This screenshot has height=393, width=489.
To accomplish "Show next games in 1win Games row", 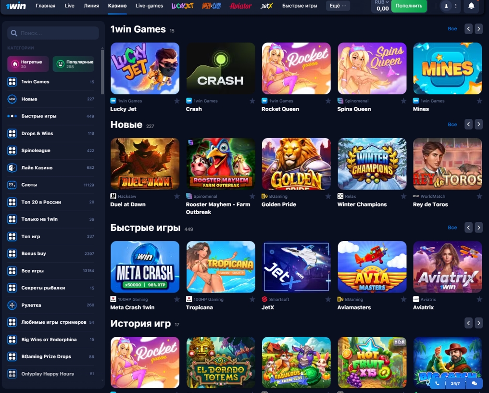I will [479, 29].
